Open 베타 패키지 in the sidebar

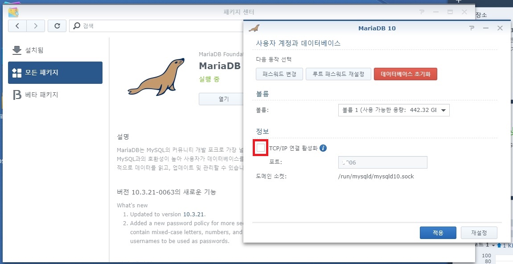55,95
